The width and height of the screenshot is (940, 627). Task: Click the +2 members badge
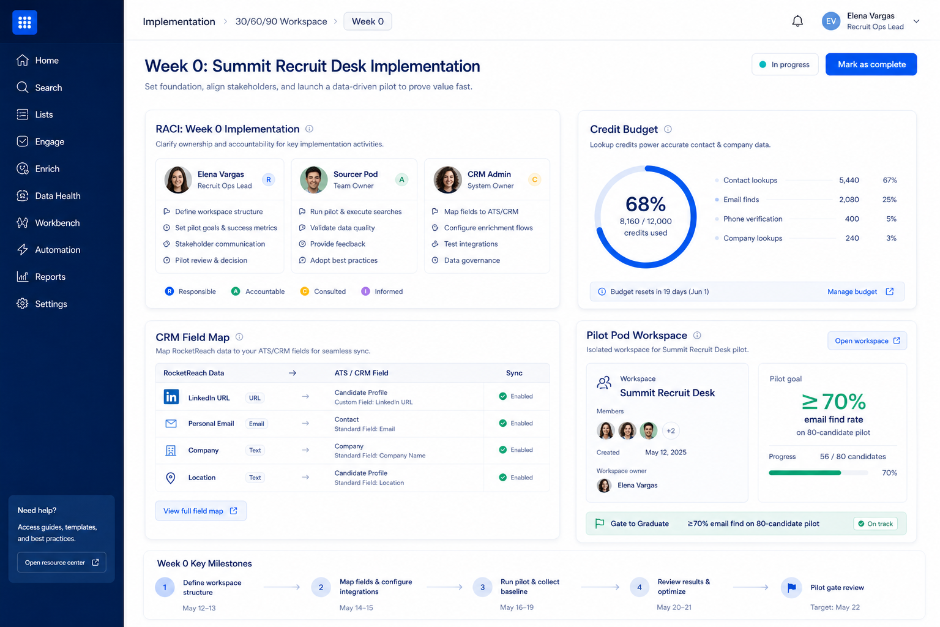pyautogui.click(x=671, y=431)
